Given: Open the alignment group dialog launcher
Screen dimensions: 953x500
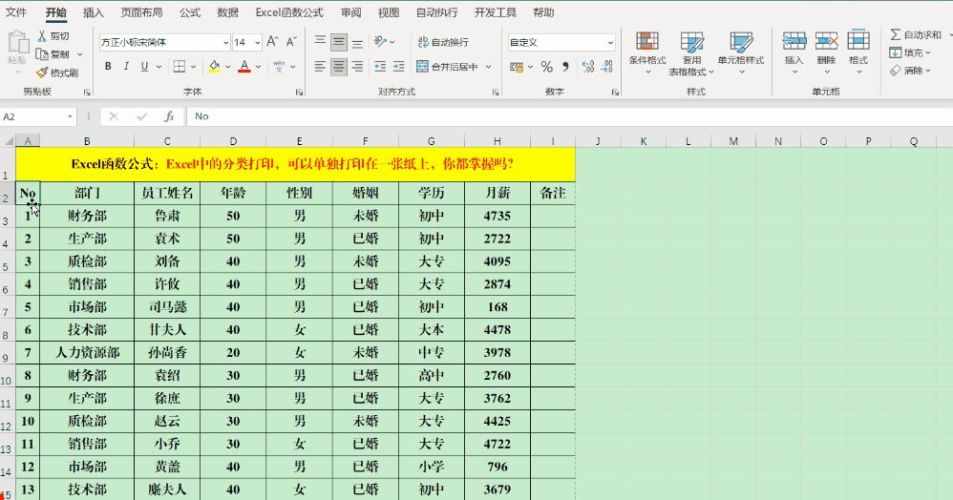Looking at the screenshot, I should pyautogui.click(x=496, y=93).
